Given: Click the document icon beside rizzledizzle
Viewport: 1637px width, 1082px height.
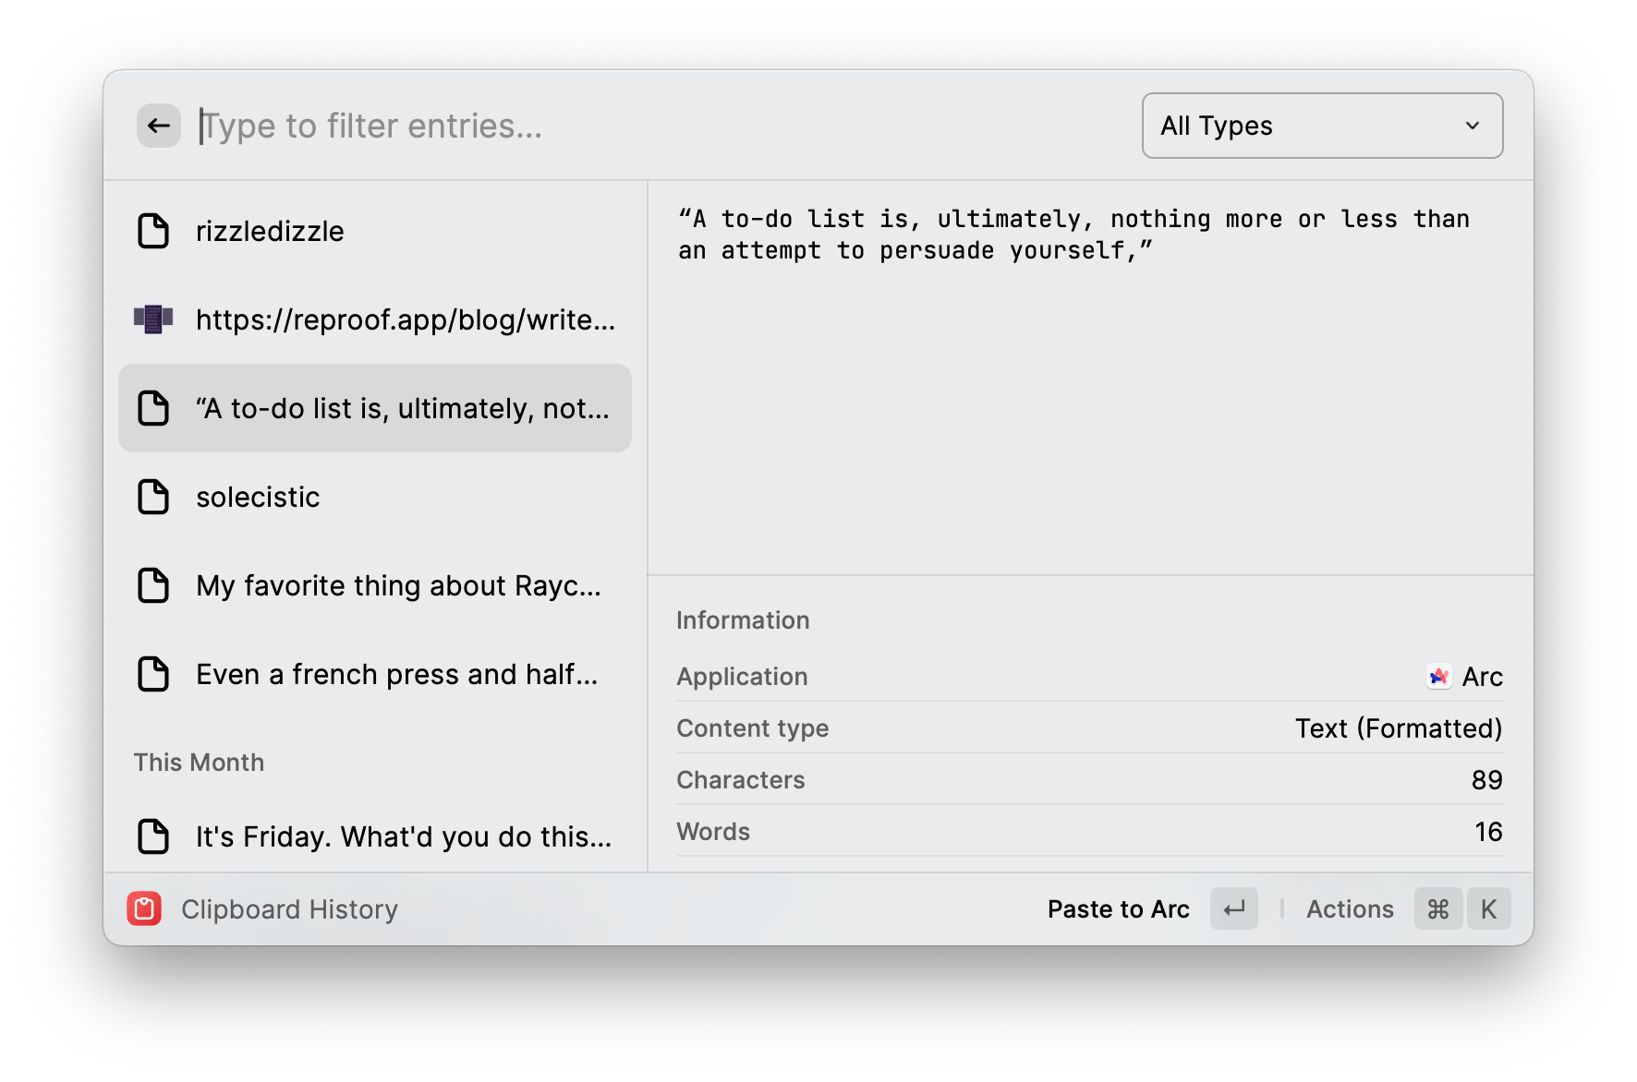Looking at the screenshot, I should tap(153, 231).
